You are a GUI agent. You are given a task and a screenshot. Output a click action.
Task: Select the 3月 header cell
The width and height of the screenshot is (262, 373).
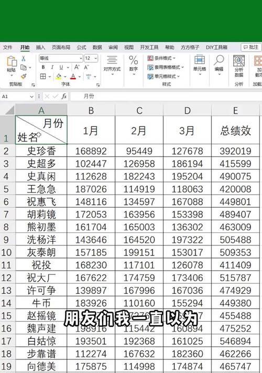(x=187, y=130)
